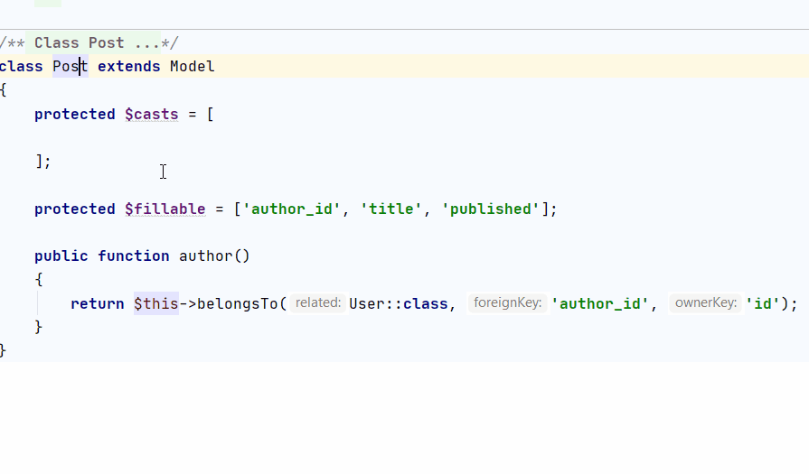Click the 'return' keyword

98,303
